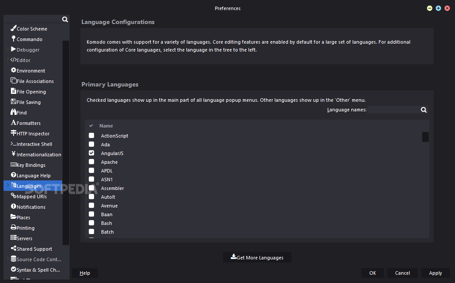
Task: Click the Commando pin icon
Action: point(14,38)
